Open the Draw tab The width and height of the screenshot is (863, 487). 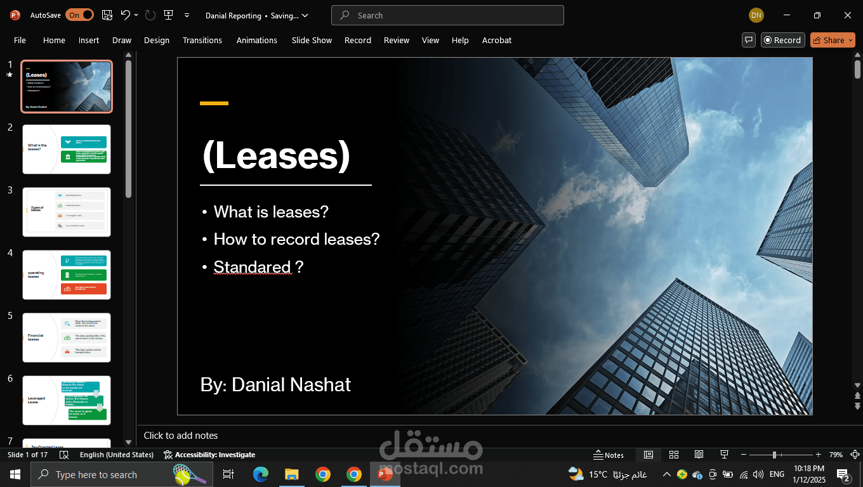click(x=122, y=40)
